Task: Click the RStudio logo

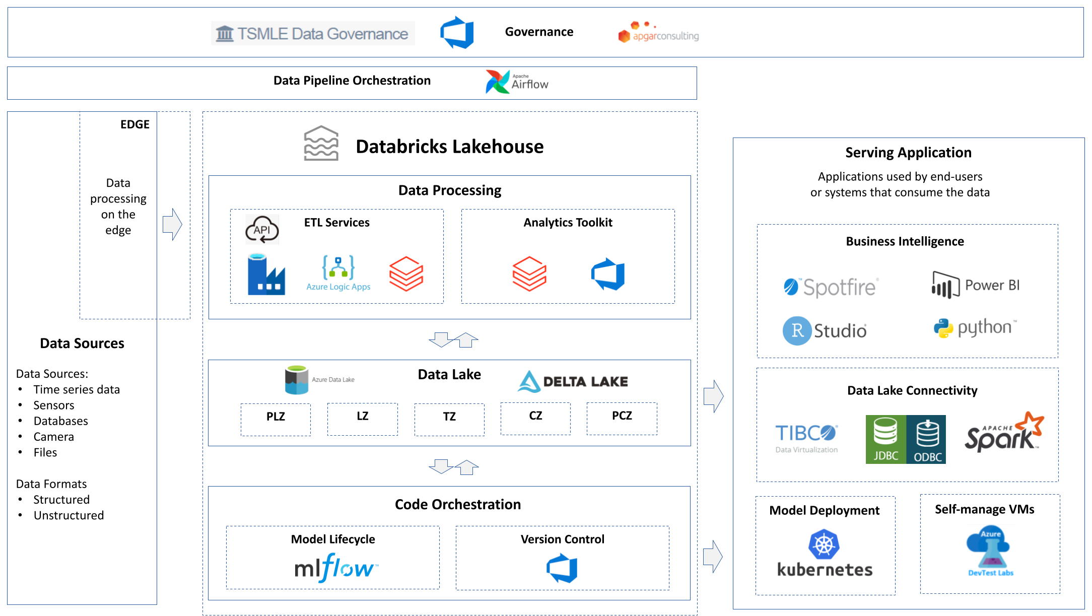Action: point(825,330)
